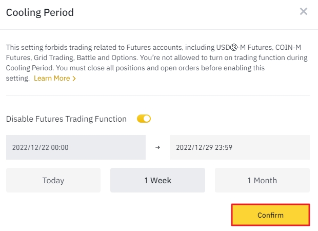This screenshot has width=318, height=231.
Task: Choose the 1 Month duration option
Action: pyautogui.click(x=262, y=180)
